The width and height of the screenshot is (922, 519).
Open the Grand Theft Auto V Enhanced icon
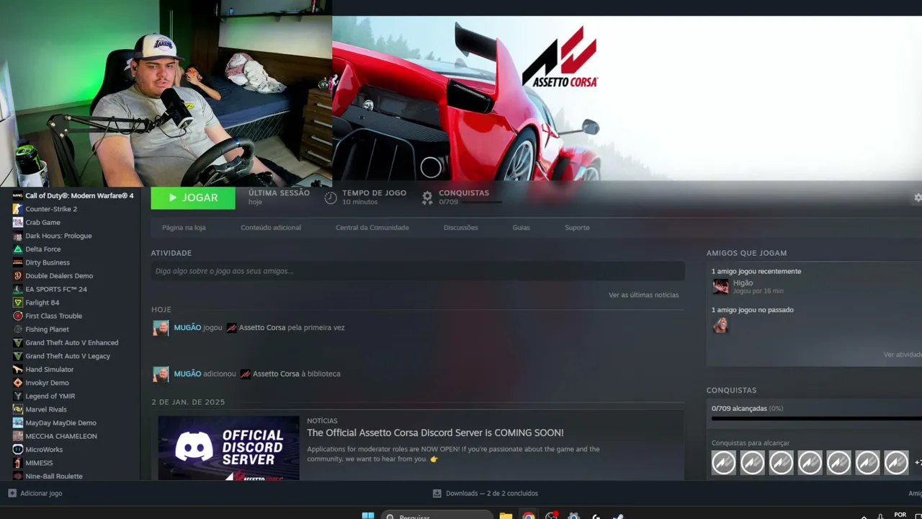tap(18, 342)
